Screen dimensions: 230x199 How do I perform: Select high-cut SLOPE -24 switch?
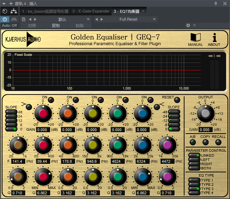[x=174, y=116]
